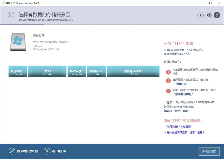Screen dimensions: 224x159
Task: Select the 新加卷 (NTFS) 287 GB partition
Action: (133, 71)
